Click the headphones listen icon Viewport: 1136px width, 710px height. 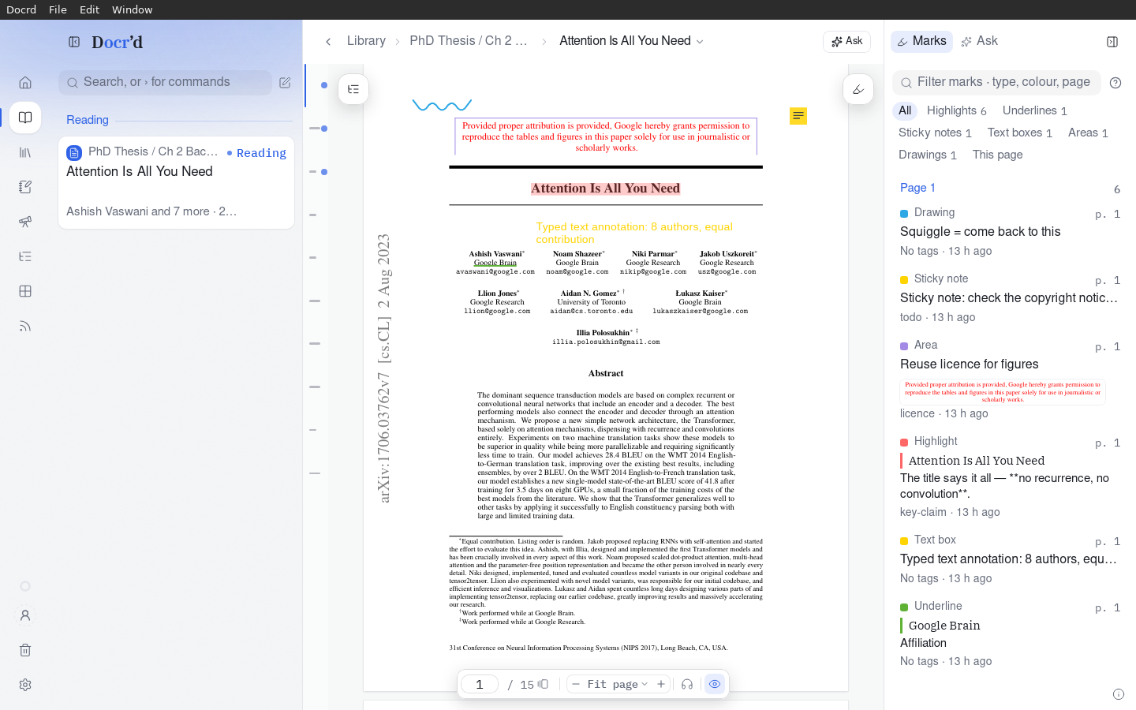tap(687, 684)
